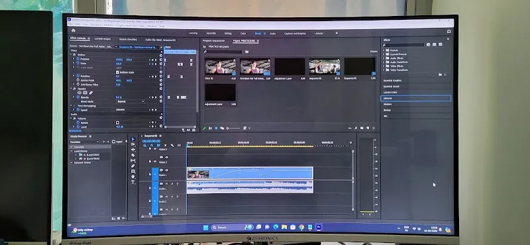The width and height of the screenshot is (530, 245).
Task: Switch to Program: Sequence 03 tab
Action: [x=213, y=40]
